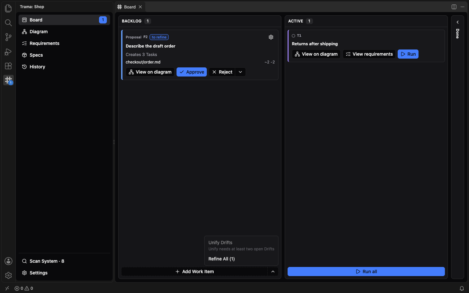Open Requirements in the sidebar
The height and width of the screenshot is (293, 469).
(64, 43)
